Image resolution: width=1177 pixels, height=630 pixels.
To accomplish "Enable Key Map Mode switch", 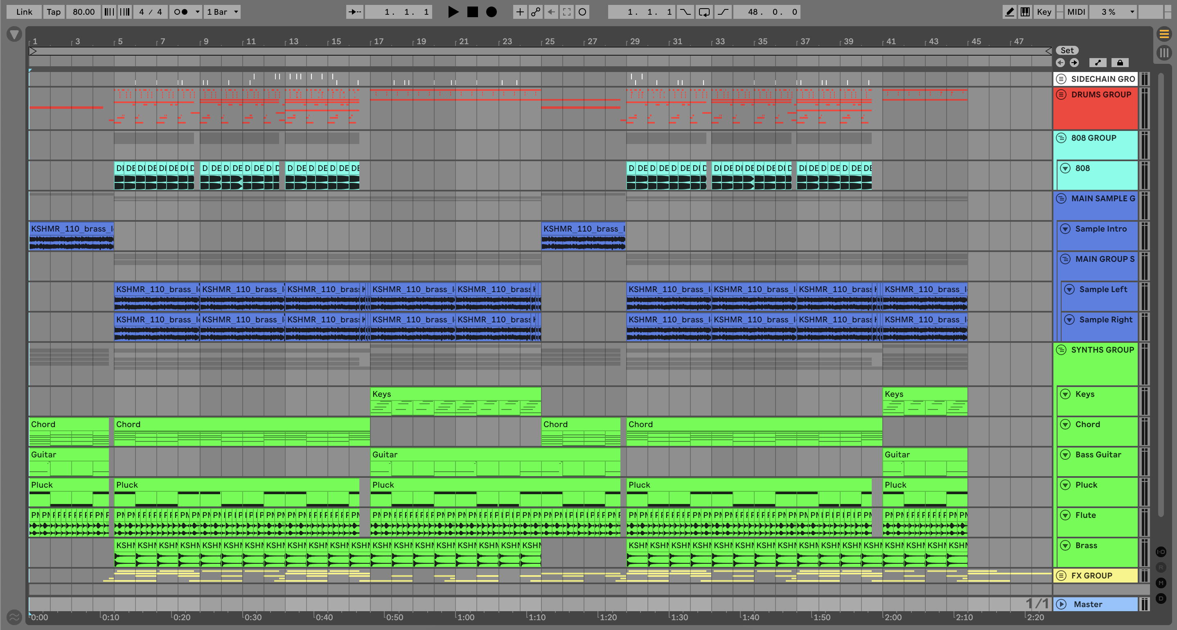I will pos(1044,12).
